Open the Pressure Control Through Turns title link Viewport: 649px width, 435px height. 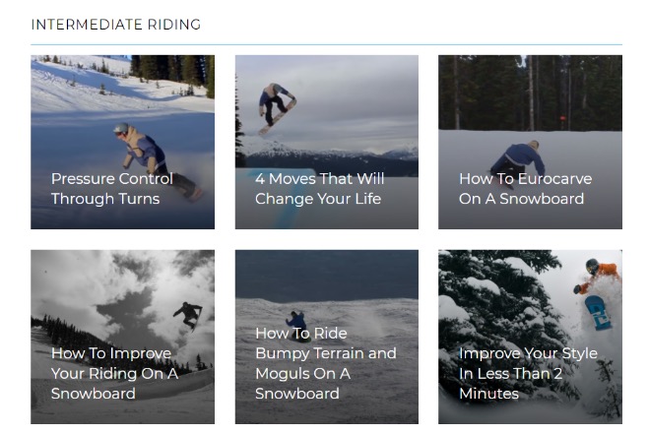click(111, 189)
